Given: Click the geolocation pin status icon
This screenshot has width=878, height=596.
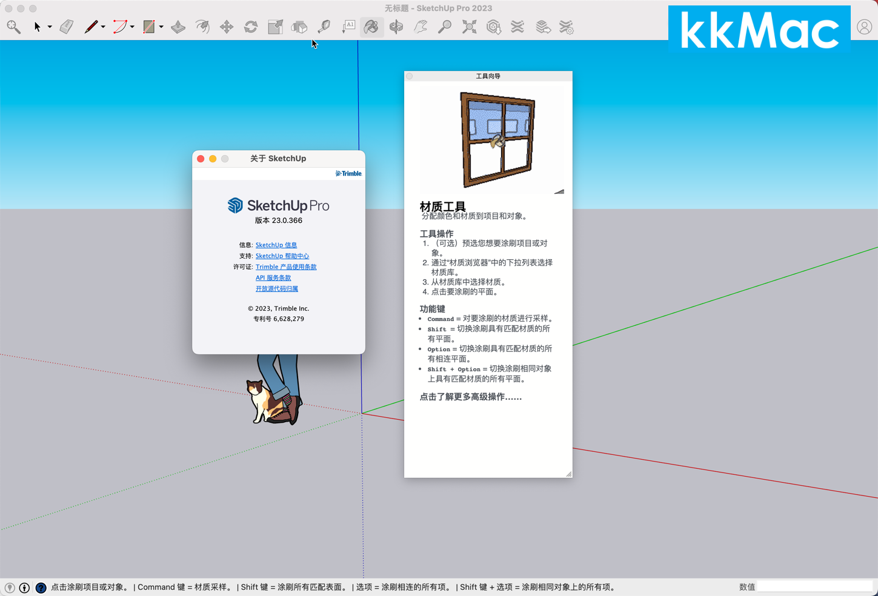Looking at the screenshot, I should coord(10,588).
